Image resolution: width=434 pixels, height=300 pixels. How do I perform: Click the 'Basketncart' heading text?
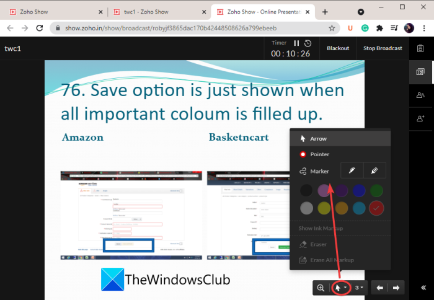tap(239, 137)
